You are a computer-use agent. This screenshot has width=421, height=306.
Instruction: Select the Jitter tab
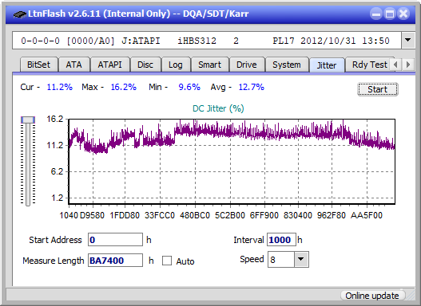click(327, 65)
